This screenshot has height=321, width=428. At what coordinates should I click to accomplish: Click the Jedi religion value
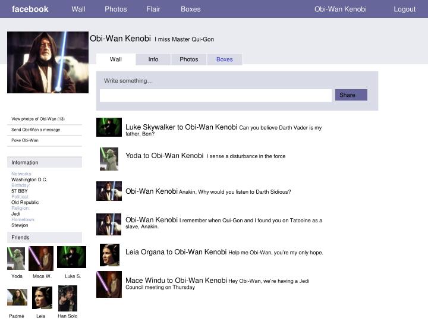[x=15, y=214]
